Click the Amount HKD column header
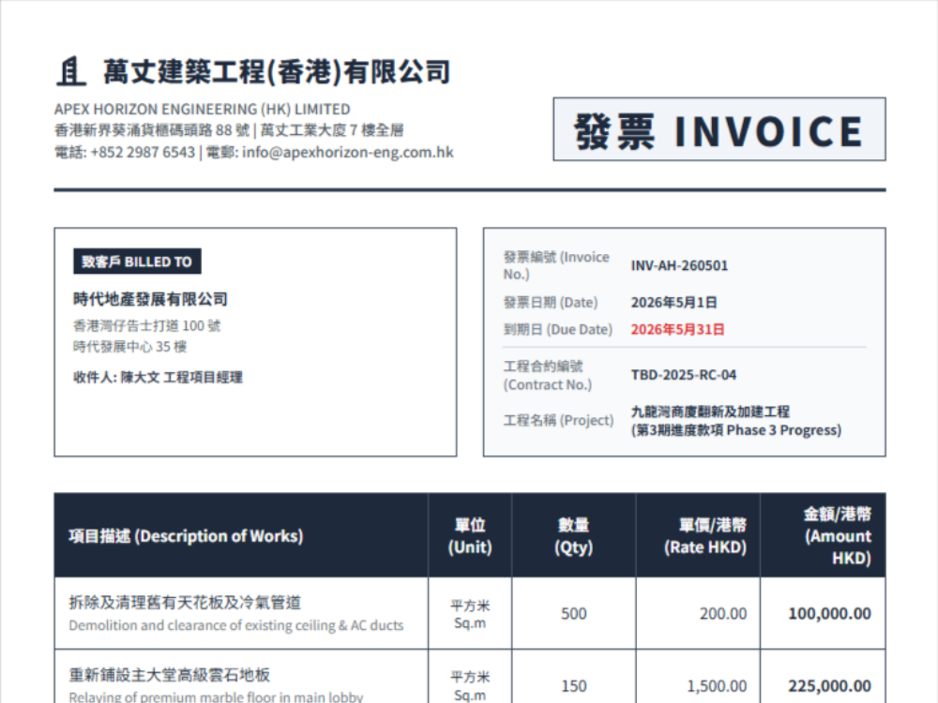Viewport: 938px width, 703px height. pyautogui.click(x=824, y=535)
